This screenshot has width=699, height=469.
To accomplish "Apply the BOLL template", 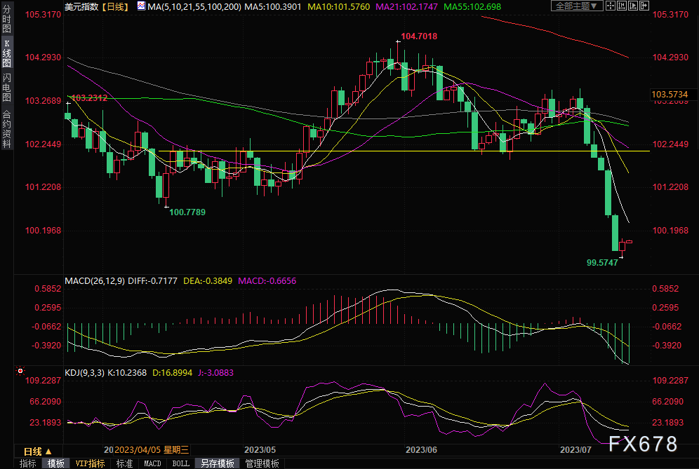I will tap(180, 463).
